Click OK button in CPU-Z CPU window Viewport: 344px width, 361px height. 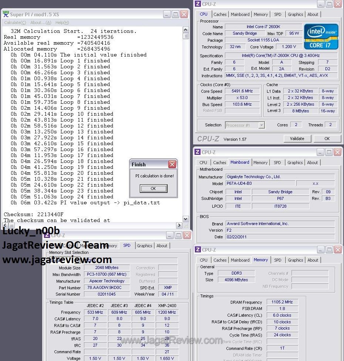[x=327, y=139]
